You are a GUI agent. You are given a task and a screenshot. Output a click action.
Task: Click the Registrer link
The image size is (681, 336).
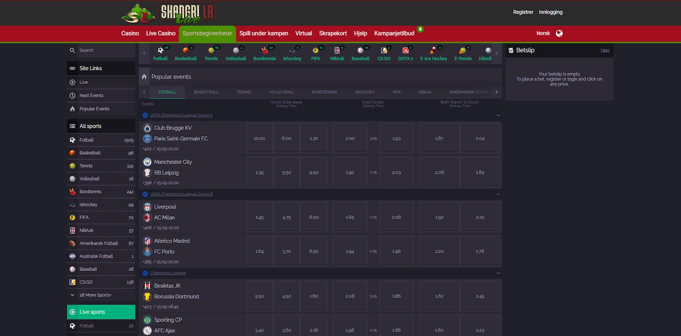point(523,12)
